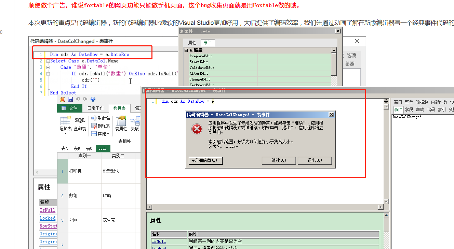
Task: Open the 窗口 tab in right code editor
Action: tap(398, 102)
